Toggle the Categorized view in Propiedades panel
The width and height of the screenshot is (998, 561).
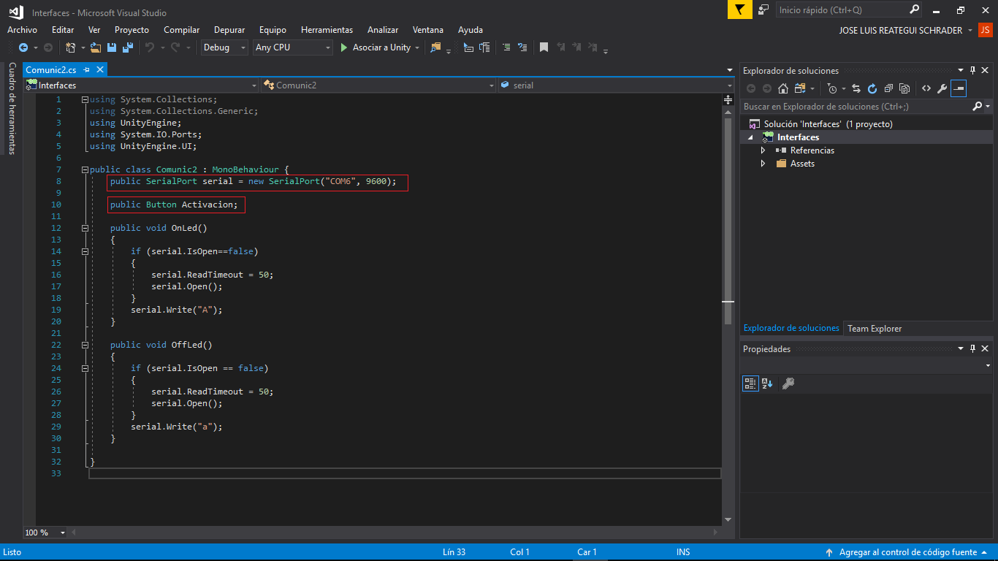(750, 383)
